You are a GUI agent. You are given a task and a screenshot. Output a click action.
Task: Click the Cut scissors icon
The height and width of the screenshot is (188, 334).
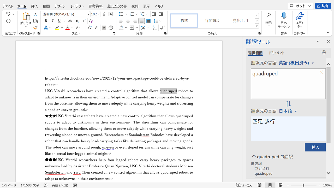35,14
